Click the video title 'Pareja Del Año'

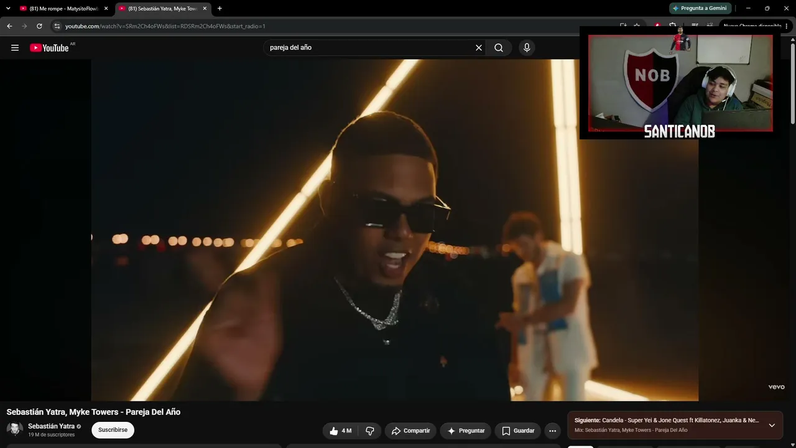(x=93, y=412)
